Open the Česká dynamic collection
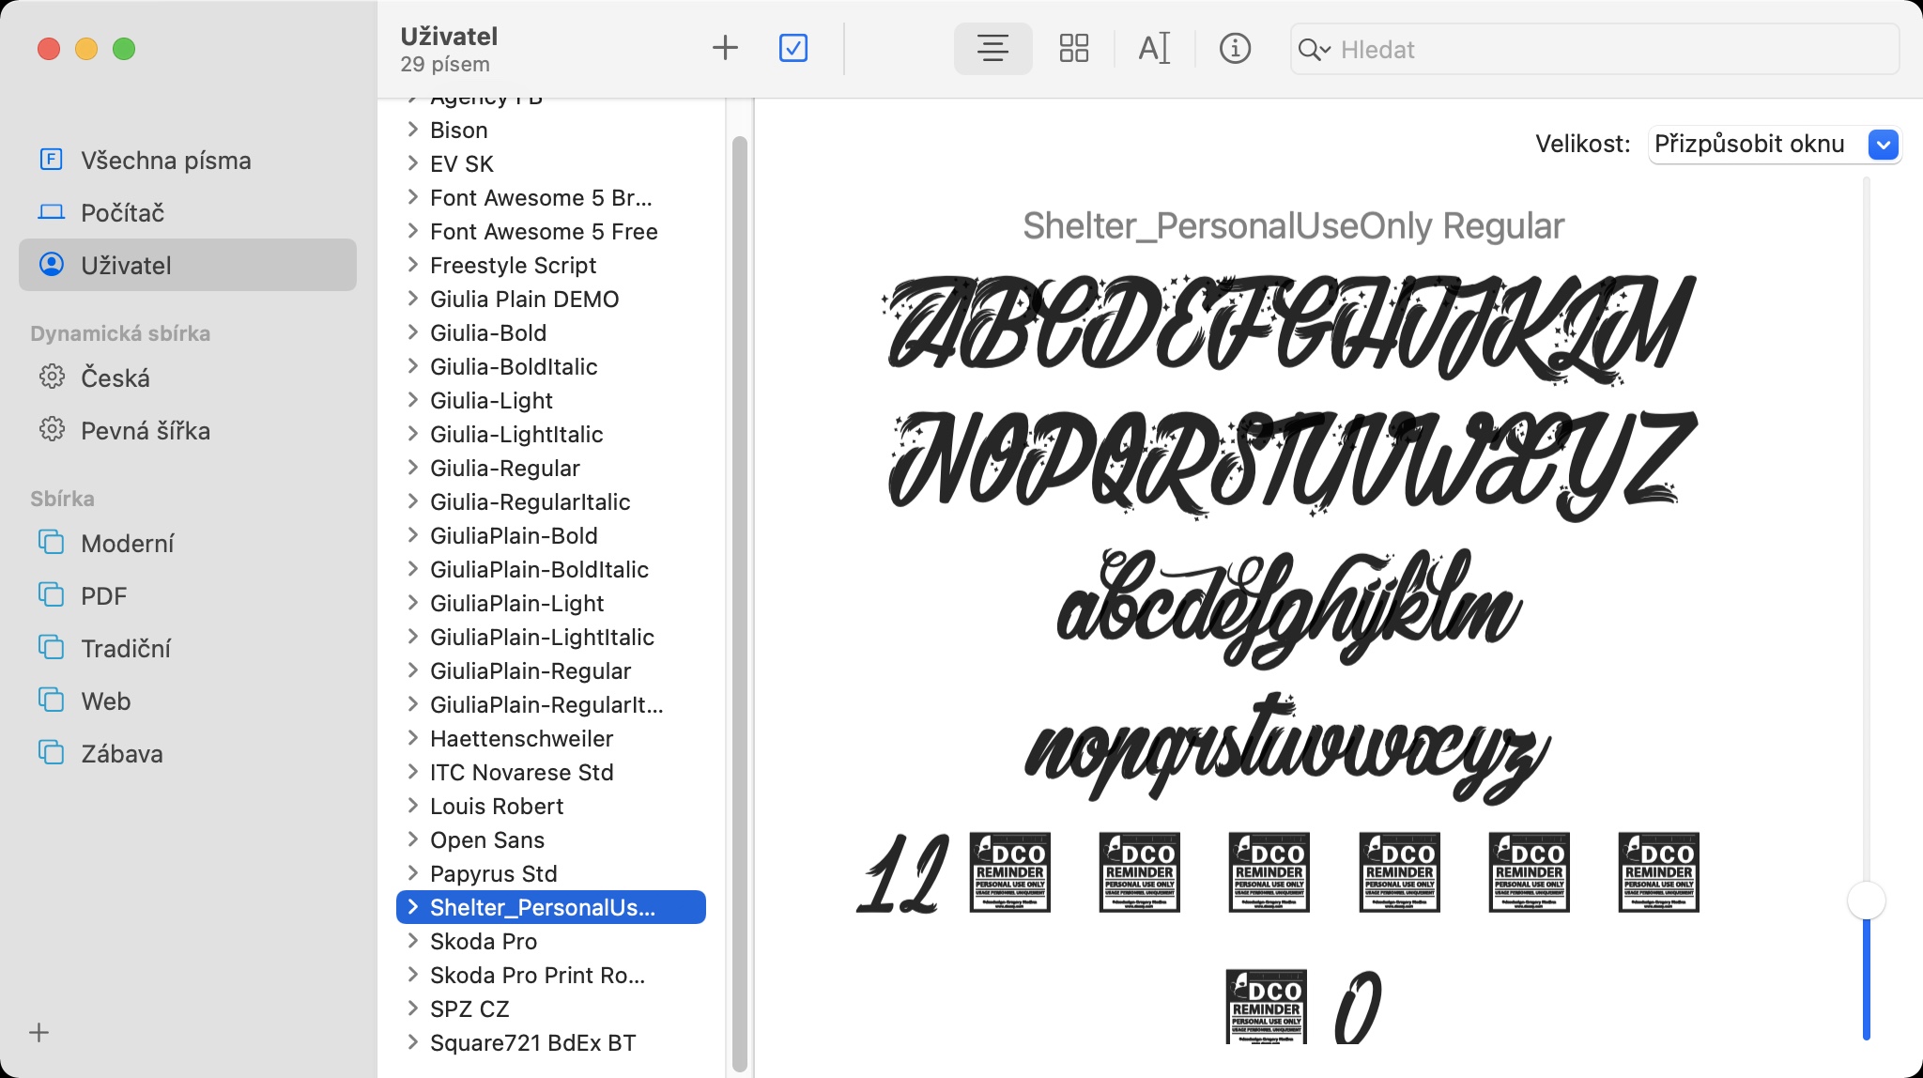The height and width of the screenshot is (1078, 1923). pos(115,378)
